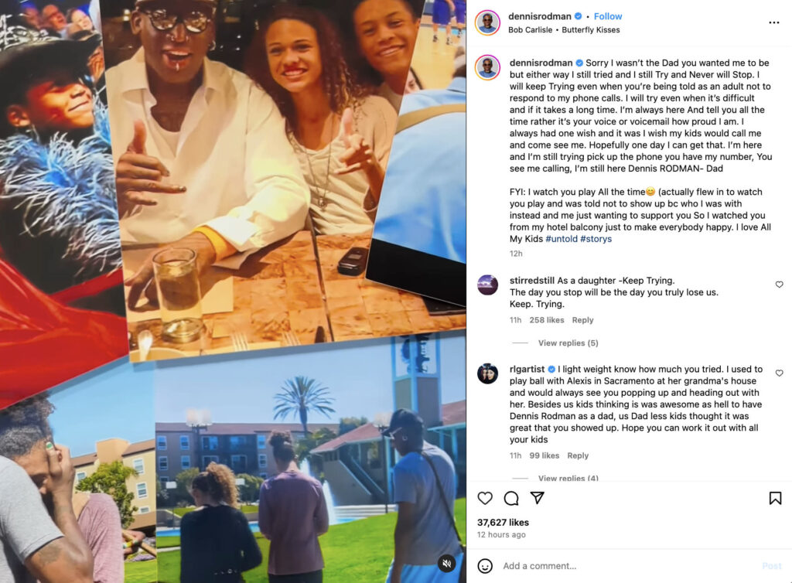Focus the Add a comment field
This screenshot has height=583, width=792.
pyautogui.click(x=626, y=566)
